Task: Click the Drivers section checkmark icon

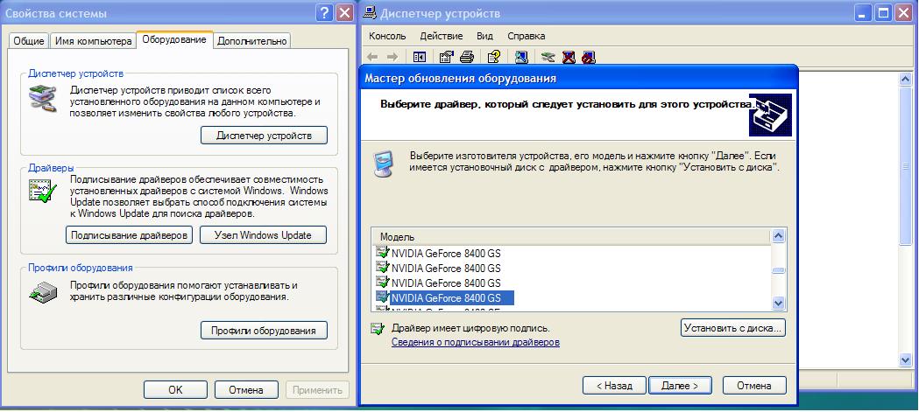Action: (x=42, y=191)
